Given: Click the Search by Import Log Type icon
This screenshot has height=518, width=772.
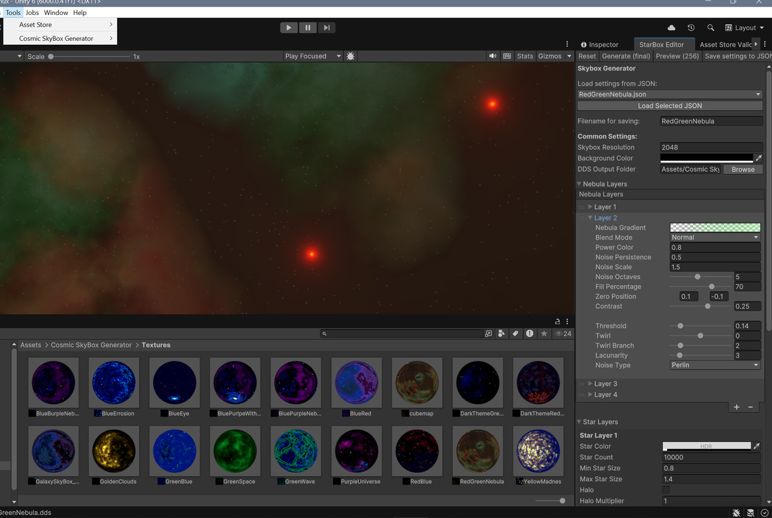Looking at the screenshot, I should click(529, 333).
